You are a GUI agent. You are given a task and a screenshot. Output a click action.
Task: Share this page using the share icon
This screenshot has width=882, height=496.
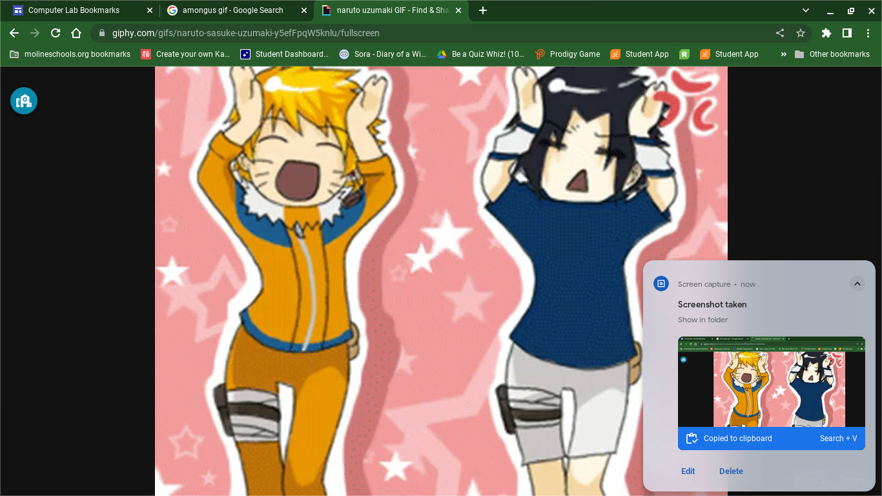click(x=780, y=33)
